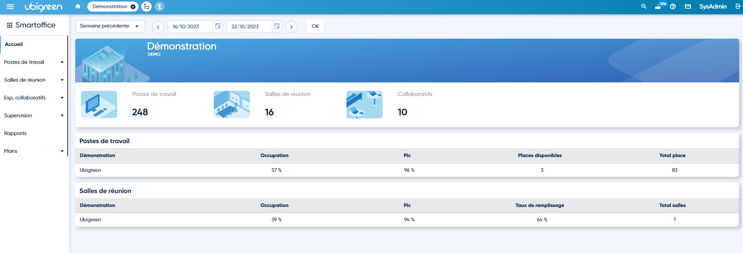Go to next period with right arrow
Viewport: 743px width, 253px height.
click(x=291, y=27)
